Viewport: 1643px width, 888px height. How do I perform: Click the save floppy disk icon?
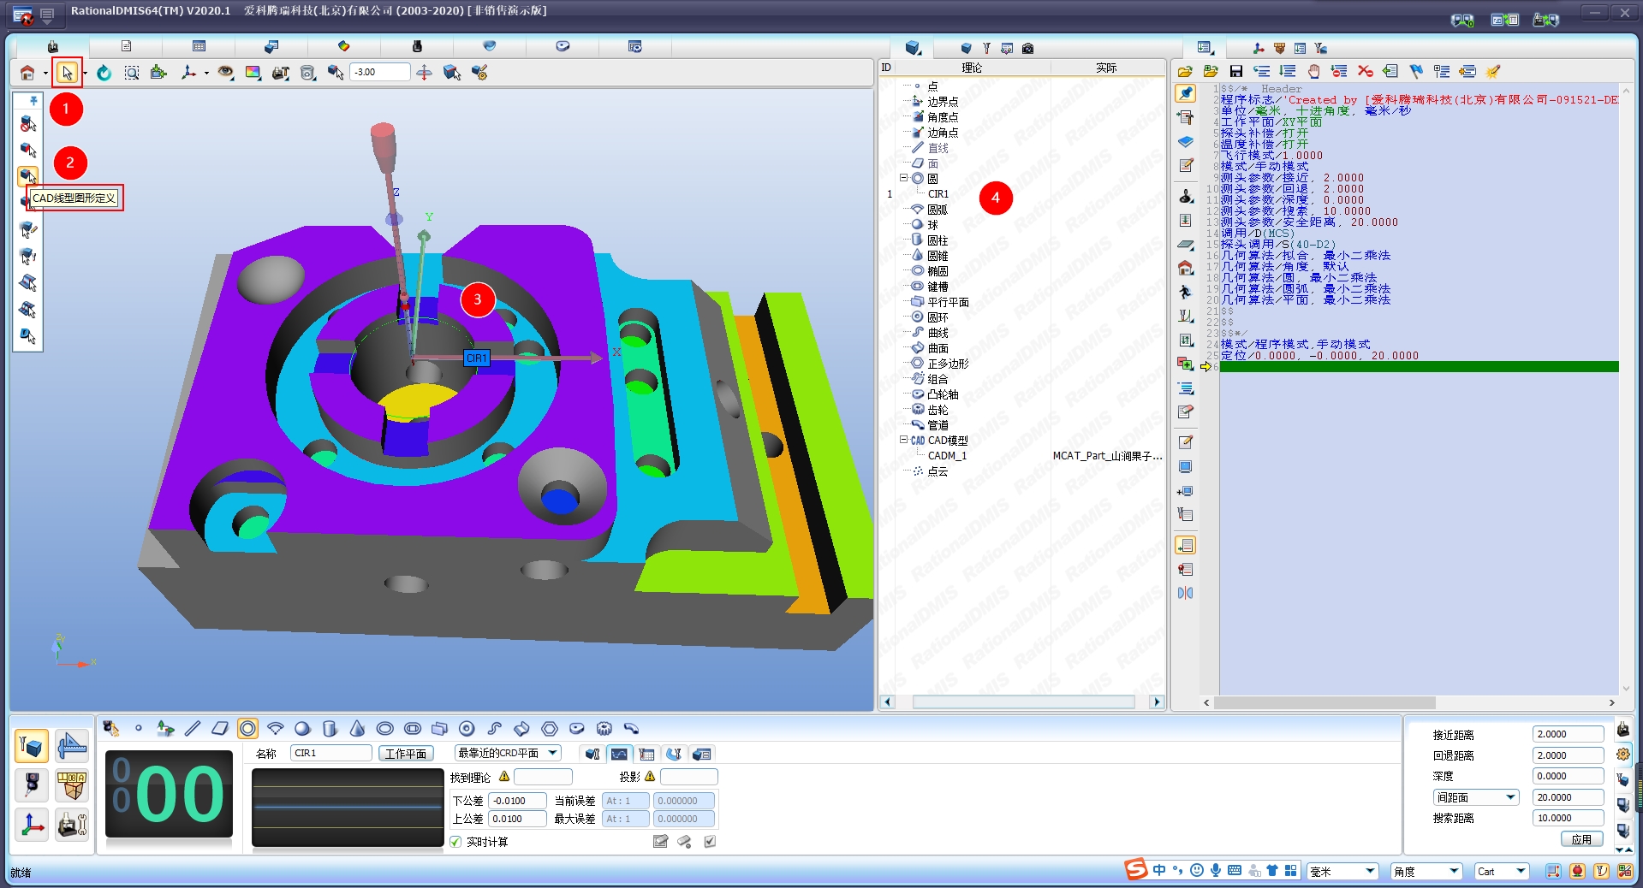click(x=1235, y=71)
